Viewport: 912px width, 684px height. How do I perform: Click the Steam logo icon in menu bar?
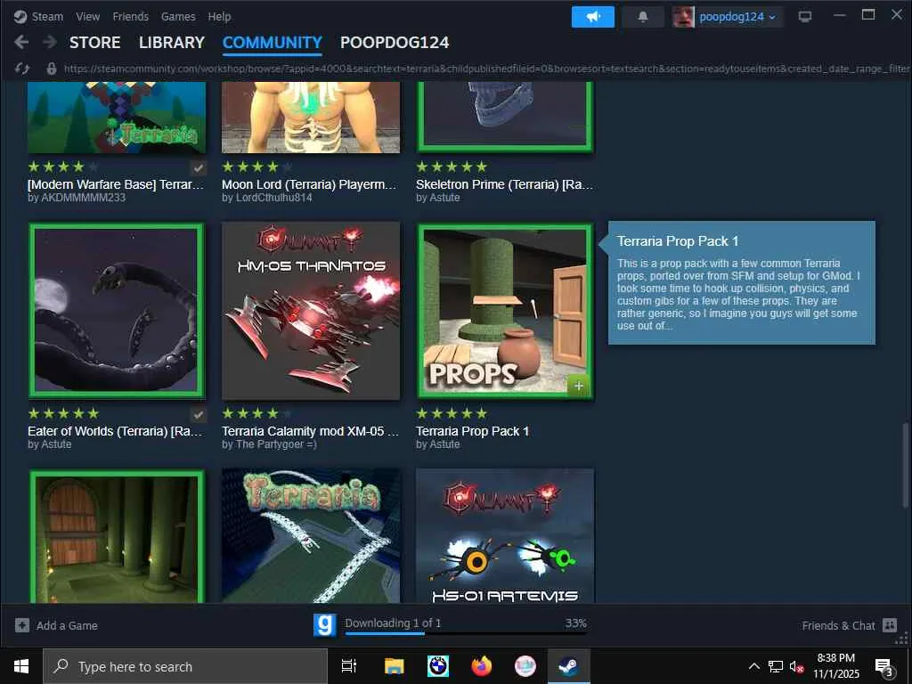(x=20, y=16)
